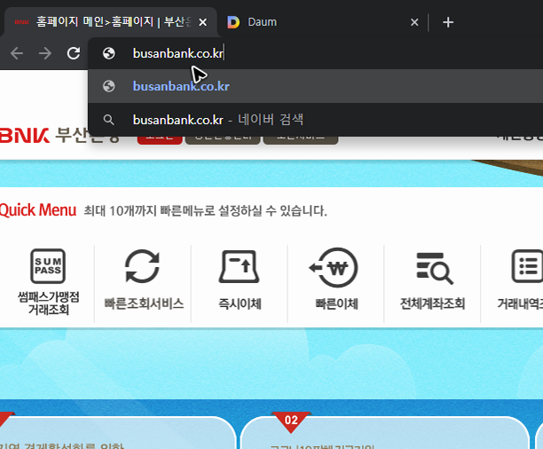Select the busanbank.co.kr URL suggestion
The width and height of the screenshot is (543, 449).
316,86
